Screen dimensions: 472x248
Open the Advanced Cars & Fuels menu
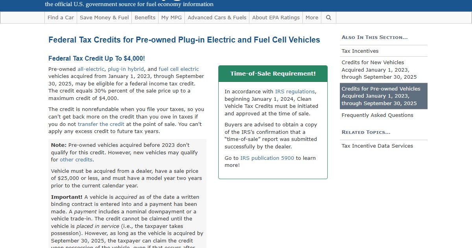click(217, 18)
